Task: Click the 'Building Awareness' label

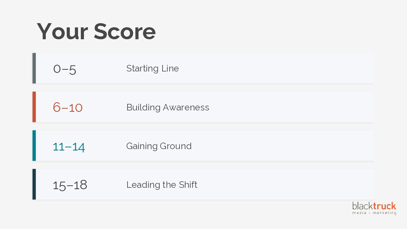Action: 168,107
